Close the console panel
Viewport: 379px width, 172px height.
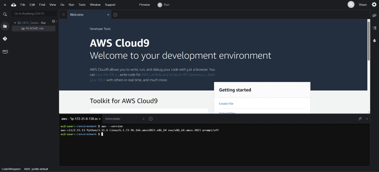[367, 119]
